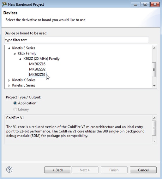This screenshot has width=162, height=179.
Task: Open the help question mark icon
Action: point(9,170)
